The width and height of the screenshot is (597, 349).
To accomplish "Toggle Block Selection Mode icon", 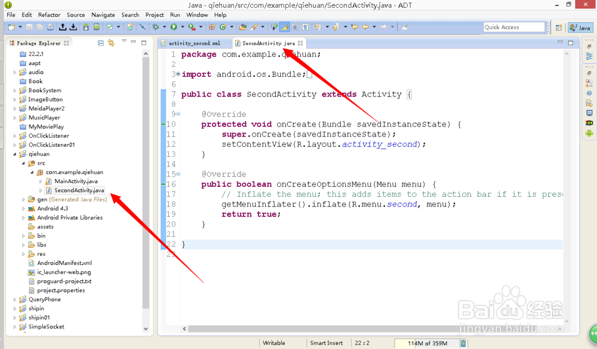I will 295,27.
